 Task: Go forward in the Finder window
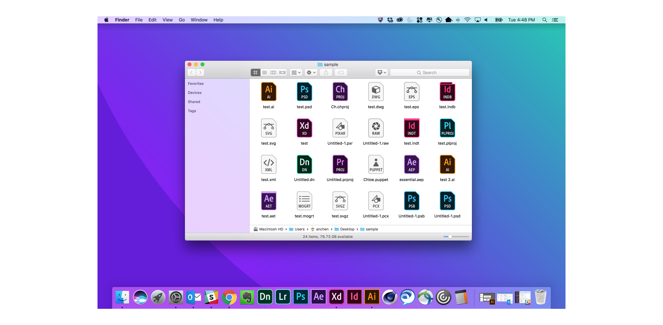[x=200, y=72]
